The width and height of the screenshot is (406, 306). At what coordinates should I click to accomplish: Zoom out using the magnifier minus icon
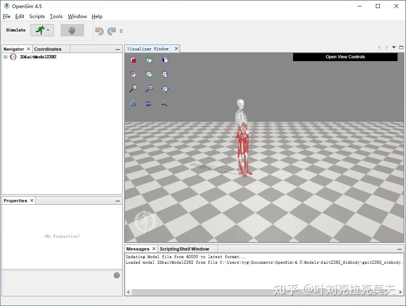(x=133, y=88)
